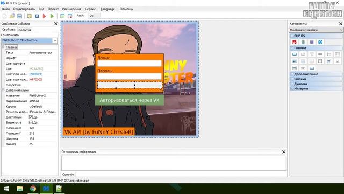344x194 pixels.
Task: Close the Отладочная информация panel
Action: coord(284,152)
